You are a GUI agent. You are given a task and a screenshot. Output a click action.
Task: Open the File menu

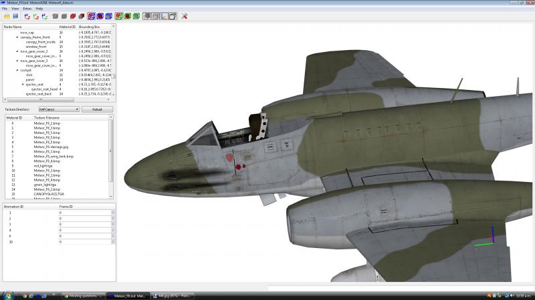[5, 9]
